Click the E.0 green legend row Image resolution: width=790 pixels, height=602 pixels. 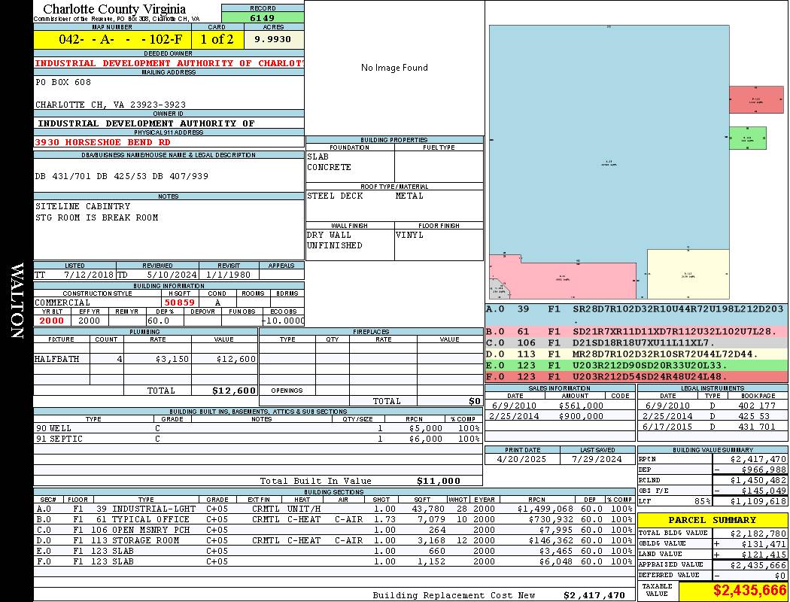tap(636, 366)
